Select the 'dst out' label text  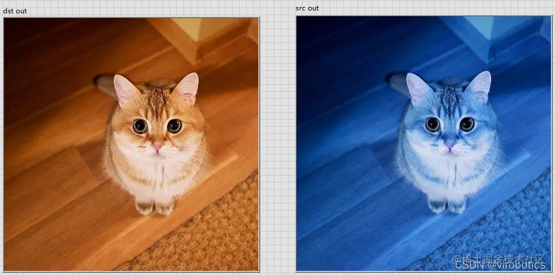click(15, 11)
